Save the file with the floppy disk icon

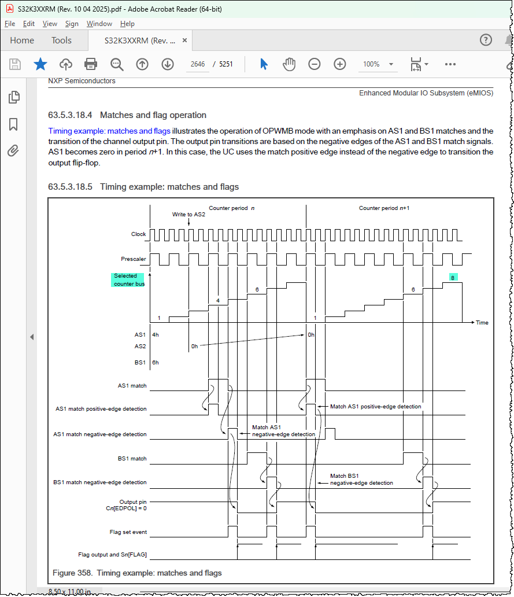point(15,64)
